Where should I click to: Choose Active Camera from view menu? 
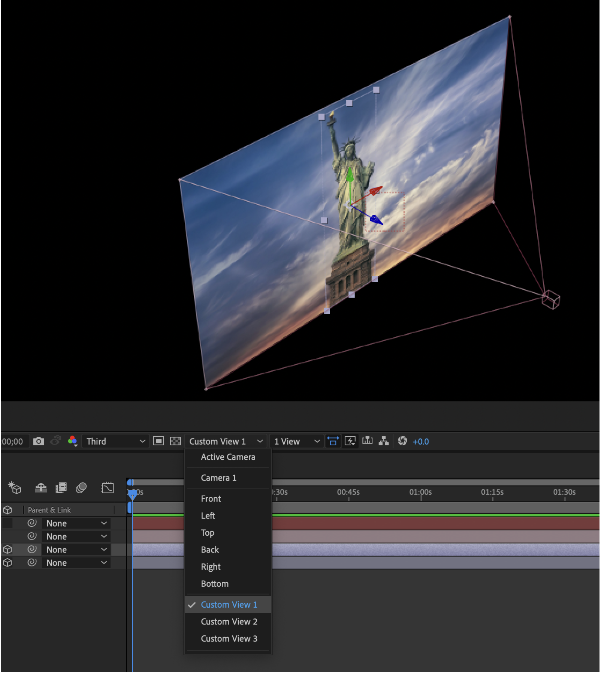pos(228,457)
